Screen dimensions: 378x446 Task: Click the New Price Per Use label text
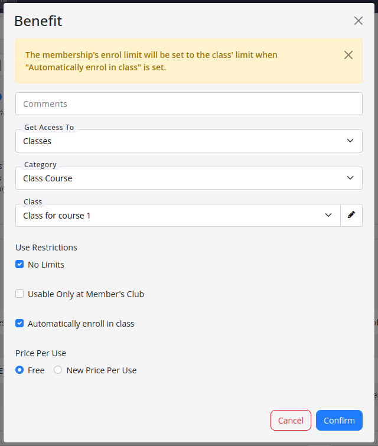[x=102, y=370]
